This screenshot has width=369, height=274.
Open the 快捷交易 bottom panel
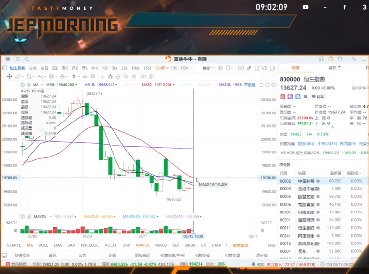[23, 255]
